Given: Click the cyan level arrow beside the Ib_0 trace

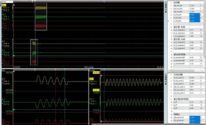Looking at the screenshot, I should tap(14, 56).
